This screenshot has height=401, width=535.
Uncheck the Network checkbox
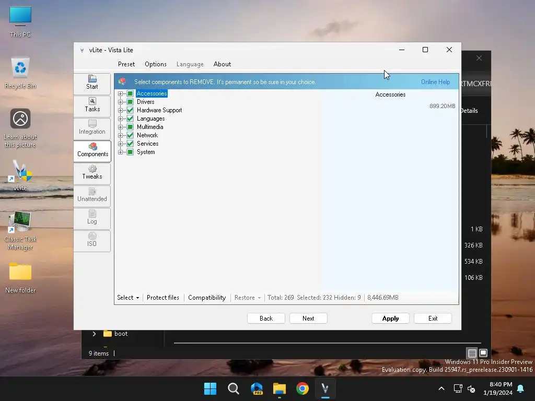click(130, 135)
